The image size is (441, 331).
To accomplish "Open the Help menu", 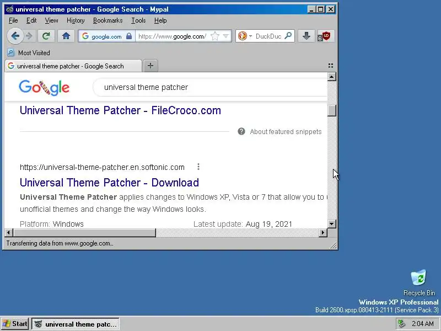I will (x=160, y=20).
